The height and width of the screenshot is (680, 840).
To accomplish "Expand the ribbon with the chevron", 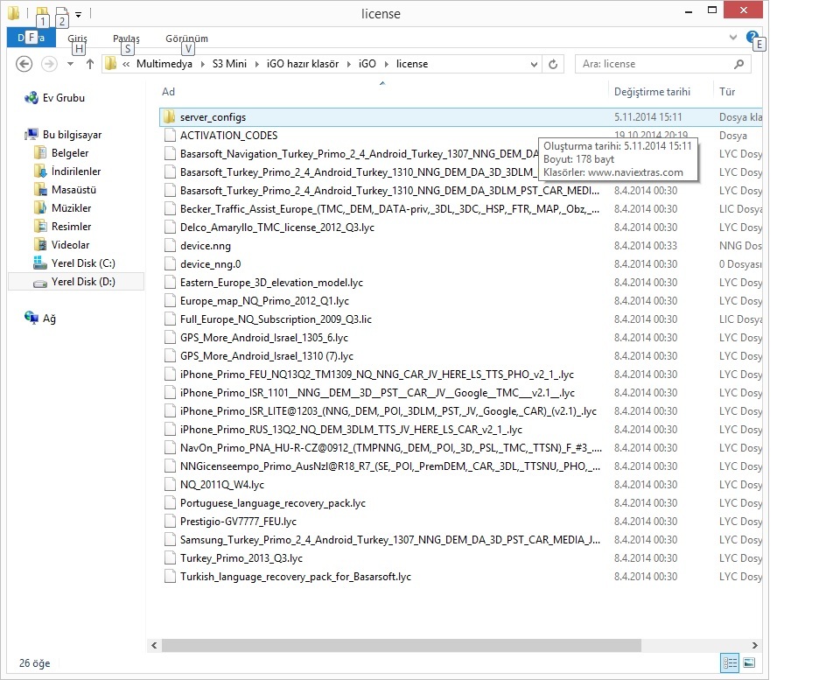I will pos(733,38).
